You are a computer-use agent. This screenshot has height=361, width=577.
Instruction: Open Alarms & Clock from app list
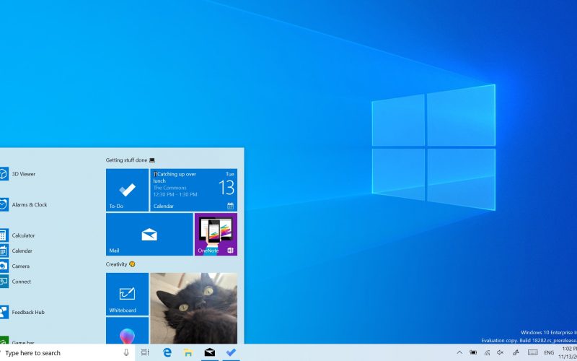pos(29,205)
